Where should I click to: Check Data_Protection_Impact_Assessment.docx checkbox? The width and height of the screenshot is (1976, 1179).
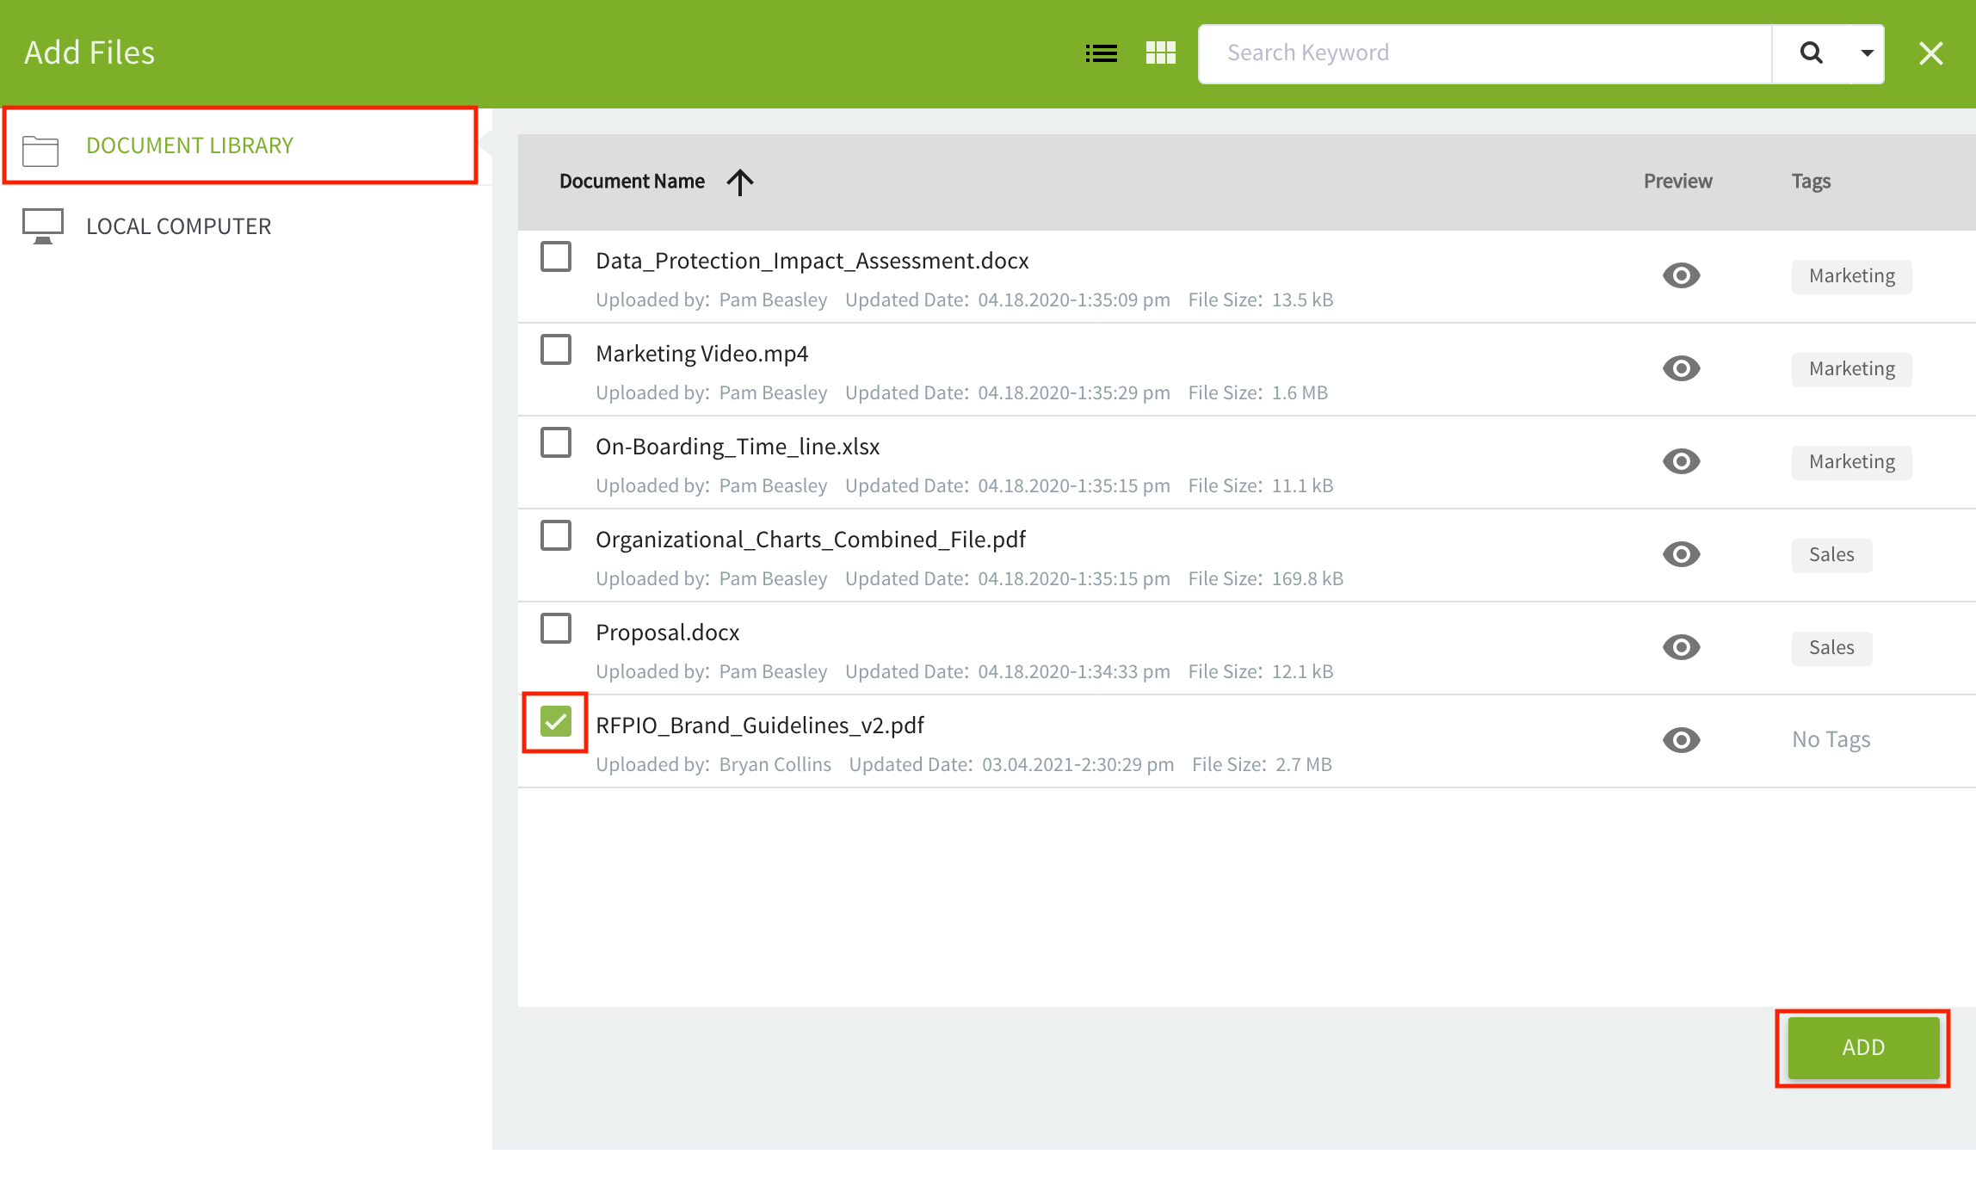pyautogui.click(x=556, y=256)
